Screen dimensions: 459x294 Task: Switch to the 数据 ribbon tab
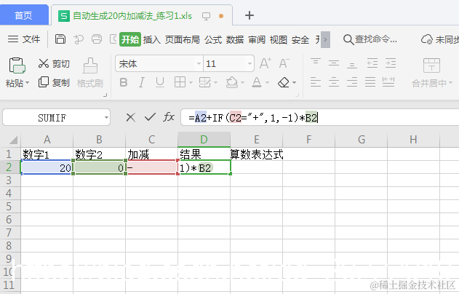pos(235,39)
